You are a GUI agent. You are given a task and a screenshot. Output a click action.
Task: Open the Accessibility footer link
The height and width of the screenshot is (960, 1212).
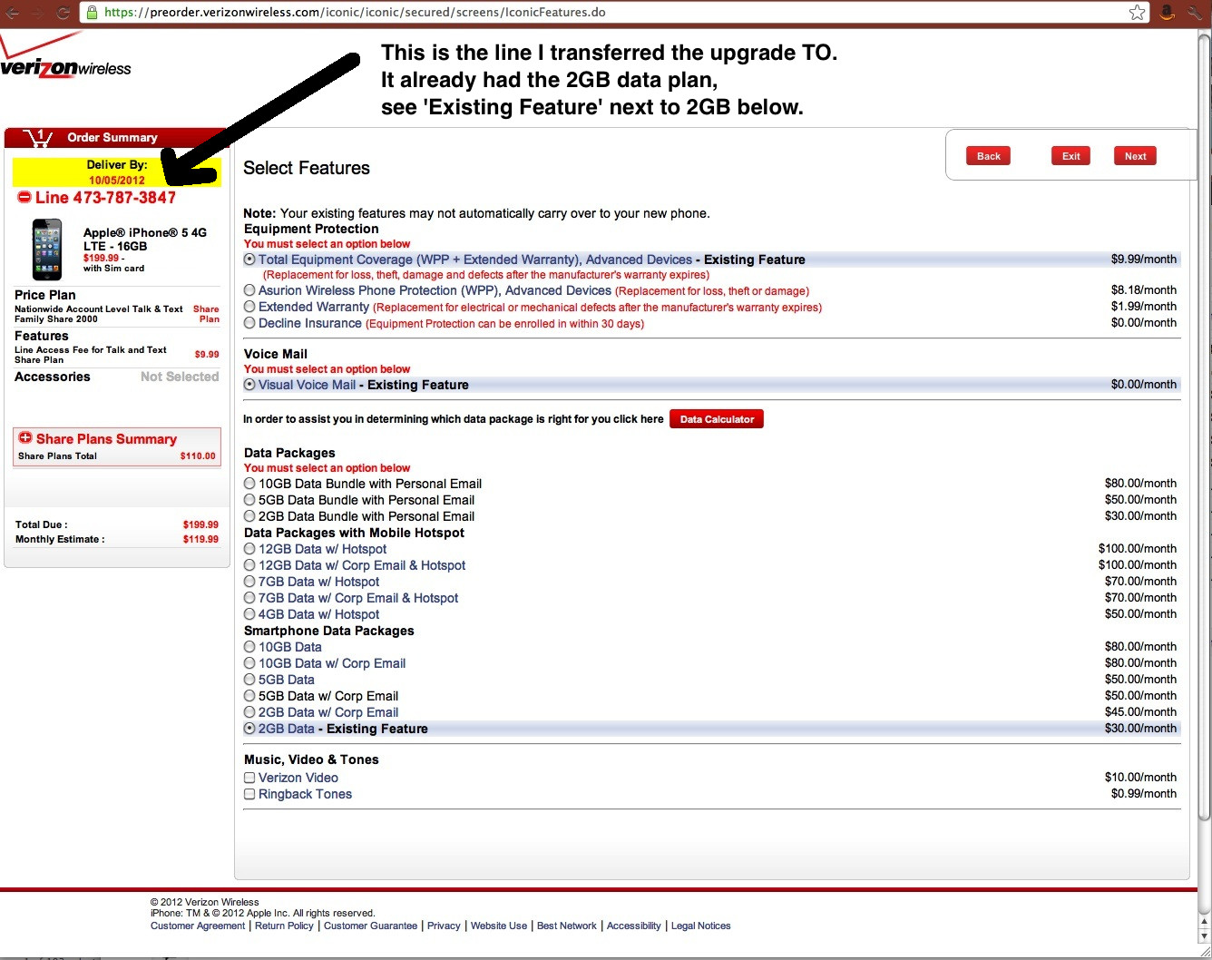(x=633, y=926)
